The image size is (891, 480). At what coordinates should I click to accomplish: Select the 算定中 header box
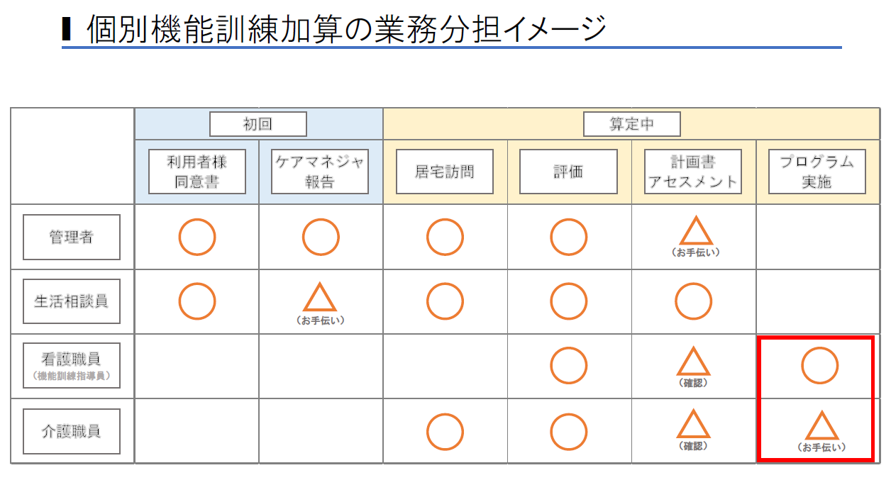pyautogui.click(x=631, y=124)
